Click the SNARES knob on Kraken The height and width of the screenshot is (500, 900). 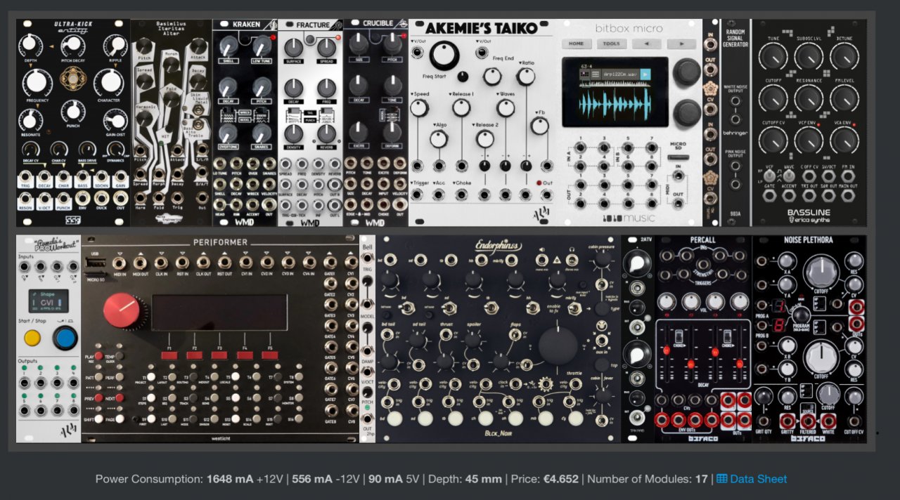click(261, 133)
